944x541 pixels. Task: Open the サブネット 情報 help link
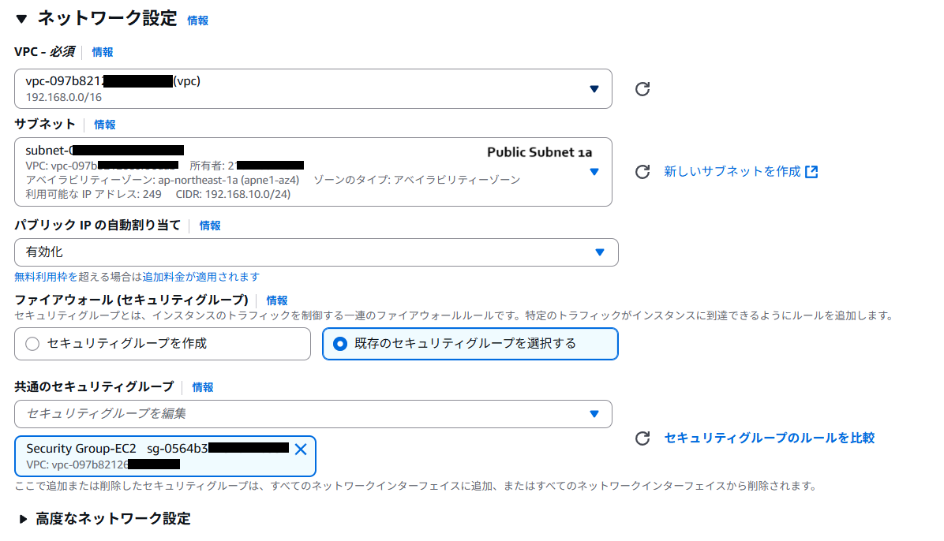(x=105, y=124)
